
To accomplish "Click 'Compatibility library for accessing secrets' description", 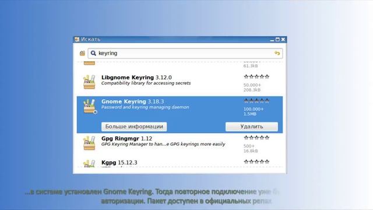I will click(146, 83).
